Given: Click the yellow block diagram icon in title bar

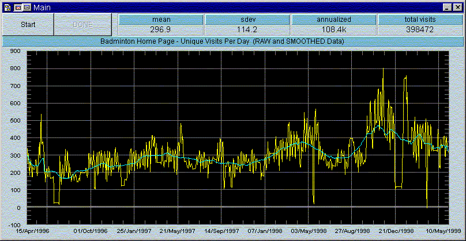Looking at the screenshot, I should [7, 7].
